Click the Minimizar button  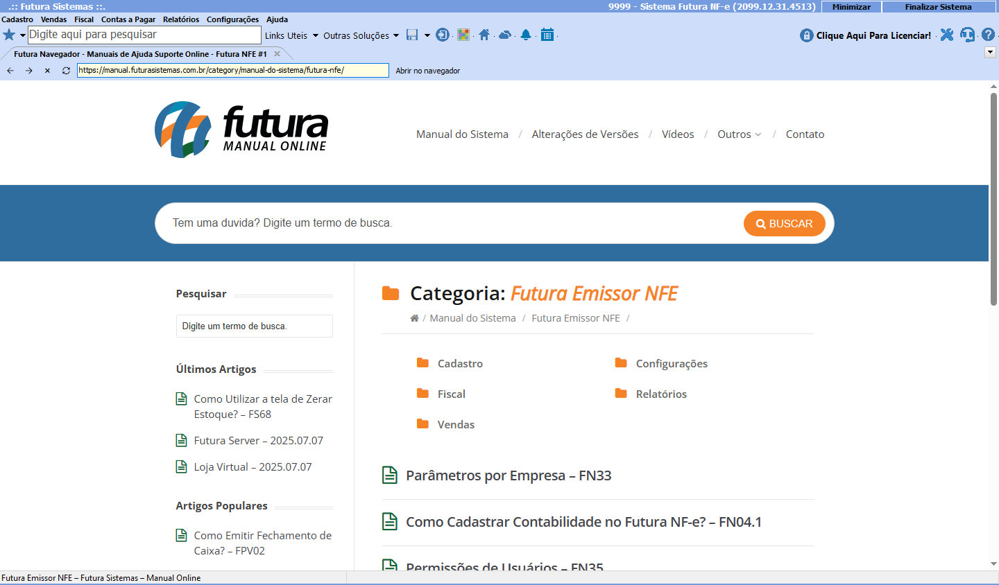point(851,7)
